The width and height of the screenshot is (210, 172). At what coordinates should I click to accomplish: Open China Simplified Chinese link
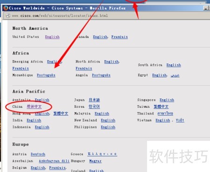(x=34, y=106)
